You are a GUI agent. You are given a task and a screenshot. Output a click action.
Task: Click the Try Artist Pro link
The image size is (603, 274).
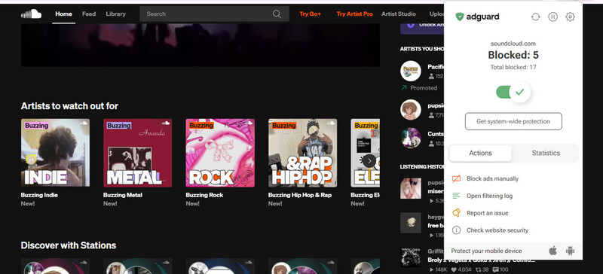pos(354,14)
